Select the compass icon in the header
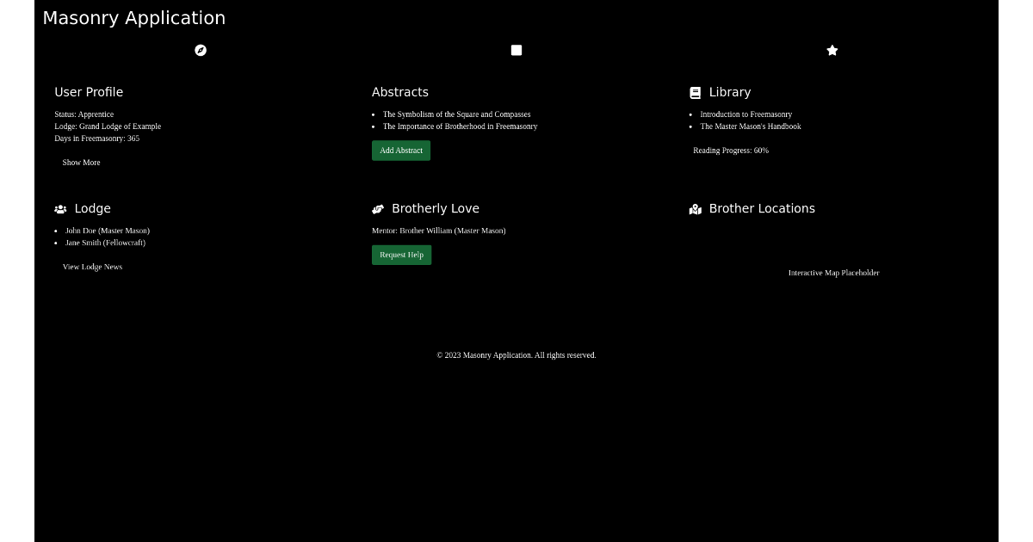The image size is (1033, 542). [x=201, y=50]
